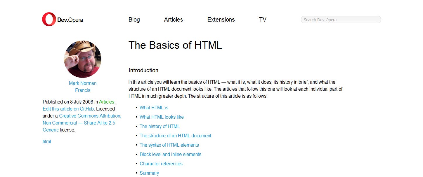The width and height of the screenshot is (423, 177).
Task: Click the html tag link
Action: pyautogui.click(x=47, y=141)
